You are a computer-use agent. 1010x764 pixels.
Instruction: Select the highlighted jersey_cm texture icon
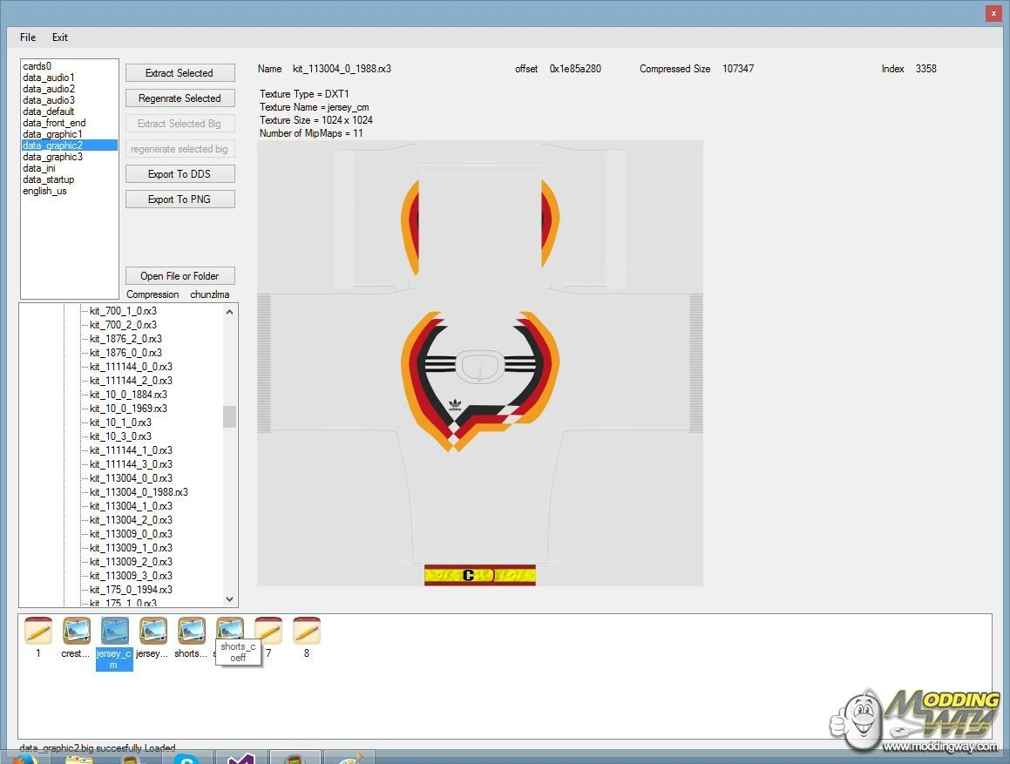[114, 632]
